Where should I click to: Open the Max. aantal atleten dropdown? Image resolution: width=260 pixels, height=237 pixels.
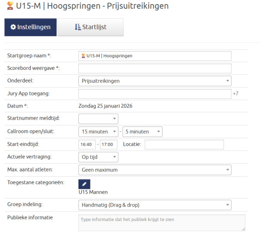(155, 170)
